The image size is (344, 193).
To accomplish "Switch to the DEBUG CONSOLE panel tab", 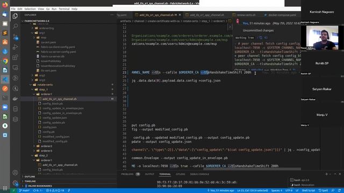I will click(199, 174).
